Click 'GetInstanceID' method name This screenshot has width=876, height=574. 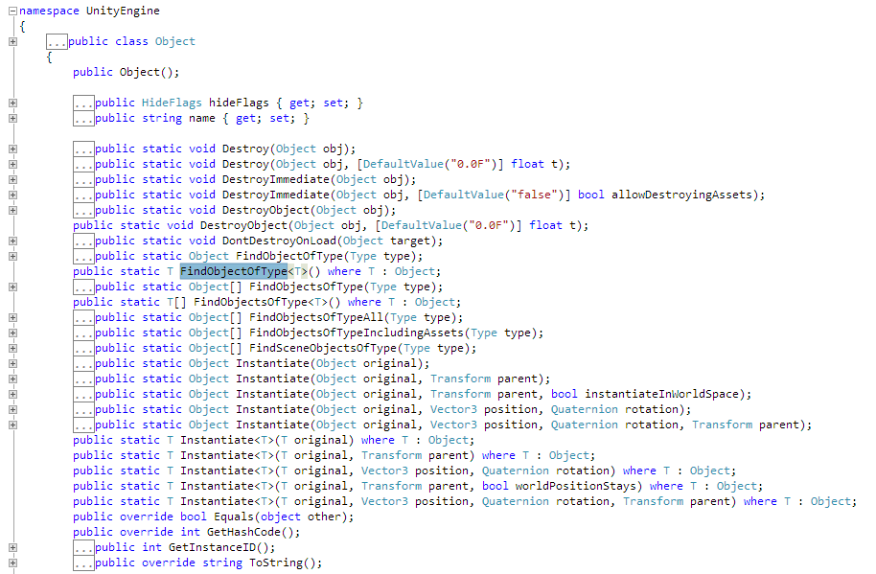pyautogui.click(x=213, y=548)
